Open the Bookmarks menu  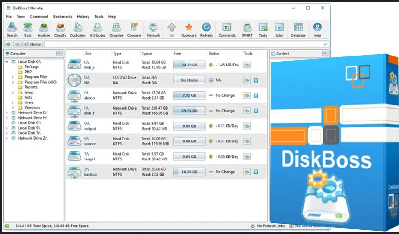[62, 17]
